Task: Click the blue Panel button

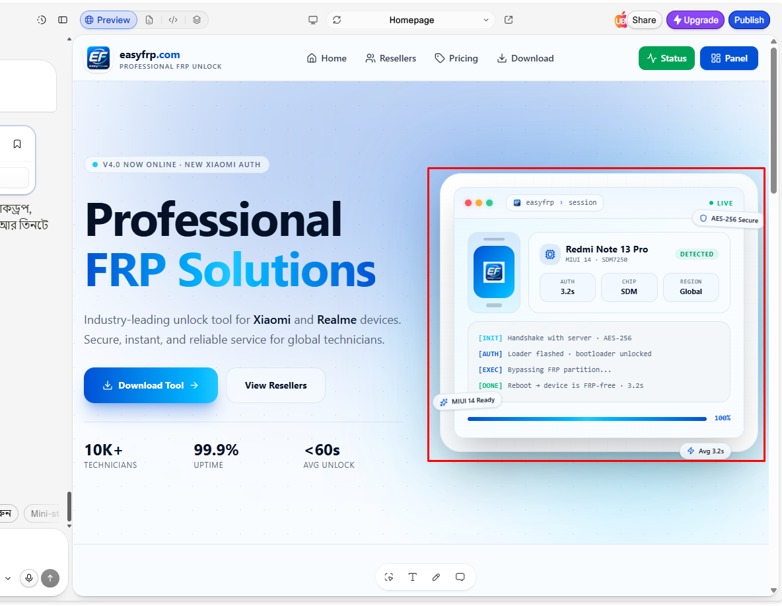Action: 729,58
